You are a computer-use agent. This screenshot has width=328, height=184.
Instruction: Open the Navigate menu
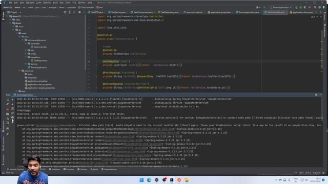(30, 3)
